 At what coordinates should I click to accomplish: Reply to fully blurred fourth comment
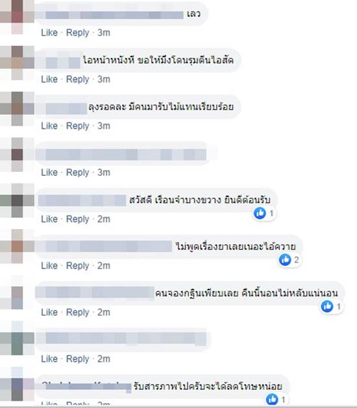coord(78,173)
